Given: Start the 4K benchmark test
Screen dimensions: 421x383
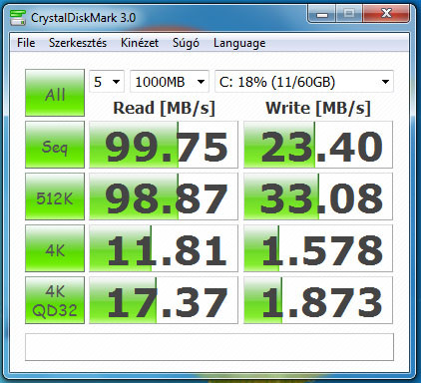Looking at the screenshot, I should coord(55,248).
